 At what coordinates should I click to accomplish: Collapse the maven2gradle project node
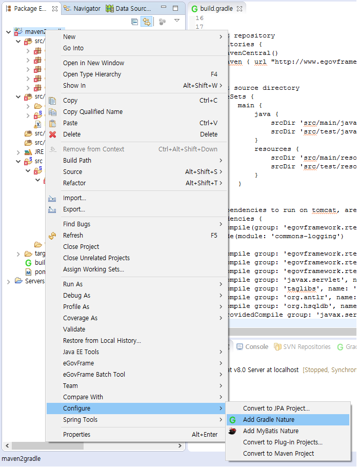tap(9, 32)
